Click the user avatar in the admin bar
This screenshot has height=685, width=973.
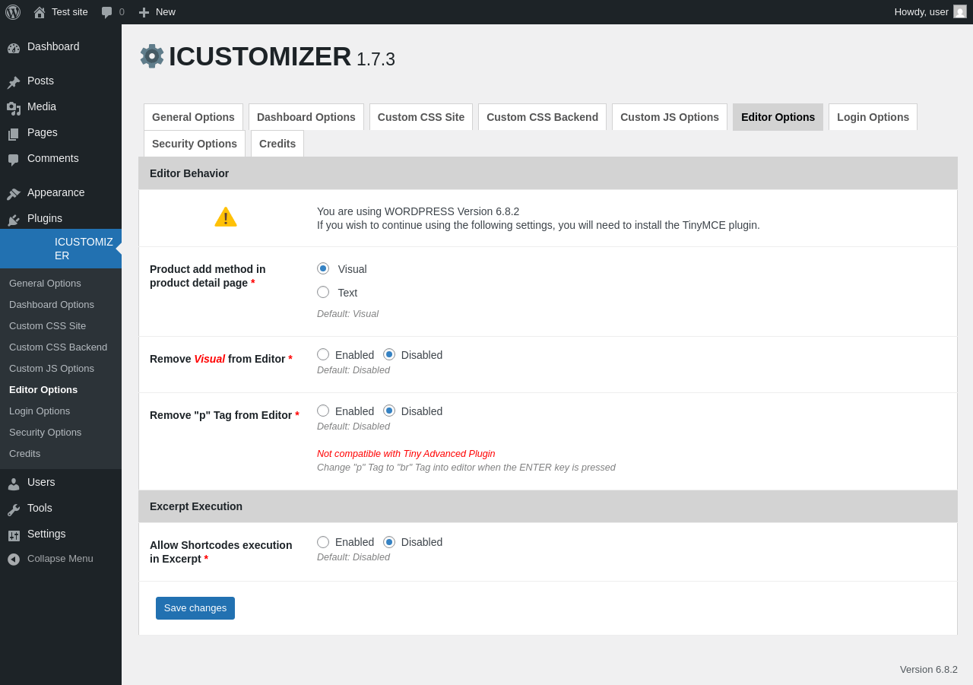[x=960, y=11]
